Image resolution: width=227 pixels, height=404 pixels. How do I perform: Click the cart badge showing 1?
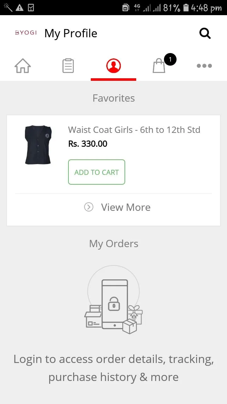170,59
